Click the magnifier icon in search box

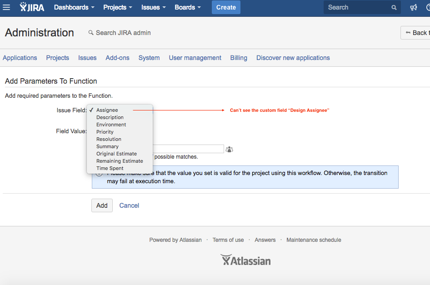pyautogui.click(x=394, y=7)
